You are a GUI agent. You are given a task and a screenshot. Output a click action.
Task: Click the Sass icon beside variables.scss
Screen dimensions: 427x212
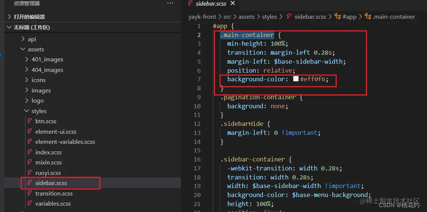(30, 203)
